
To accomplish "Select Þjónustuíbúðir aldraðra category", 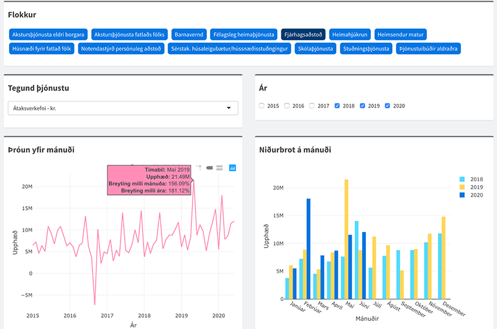I will (428, 49).
